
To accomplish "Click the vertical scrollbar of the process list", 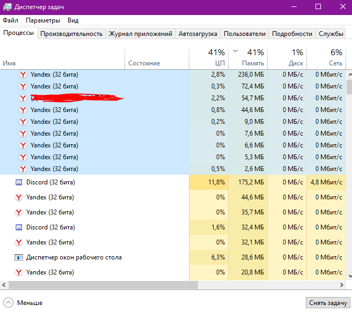I will point(349,87).
